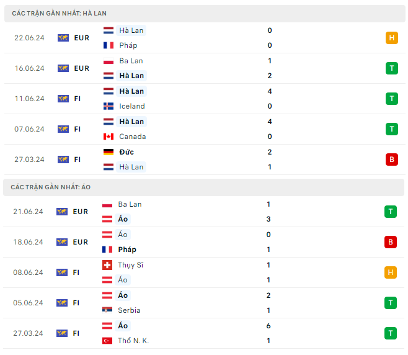
Task: Click the Serbia flag icon
Action: (107, 310)
